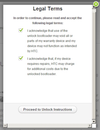Uncheck the repair costs acknowledgment checkbox
This screenshot has height=130, width=100.
click(21, 58)
